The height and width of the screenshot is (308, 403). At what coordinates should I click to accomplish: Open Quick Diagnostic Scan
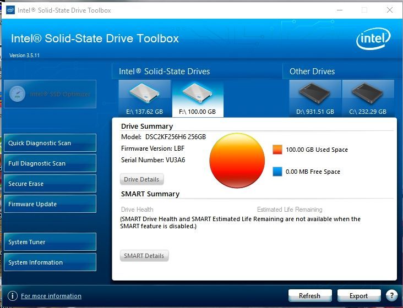[50, 143]
